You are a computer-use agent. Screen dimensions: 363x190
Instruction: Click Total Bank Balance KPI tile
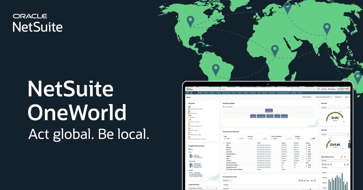click(281, 138)
